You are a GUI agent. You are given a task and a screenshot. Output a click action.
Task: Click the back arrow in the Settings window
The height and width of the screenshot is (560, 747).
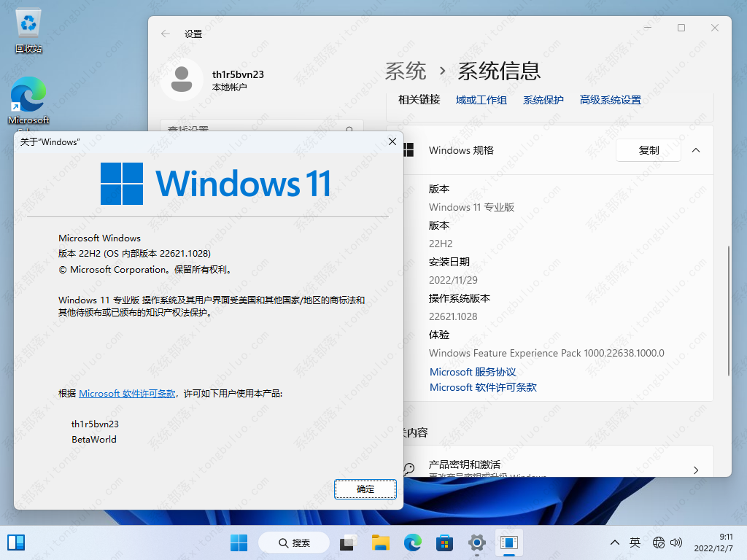click(166, 34)
